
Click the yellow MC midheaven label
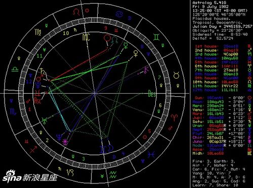[86, 37]
